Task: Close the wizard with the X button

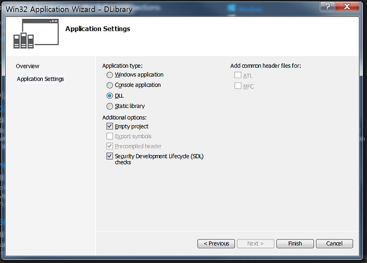Action: [347, 6]
